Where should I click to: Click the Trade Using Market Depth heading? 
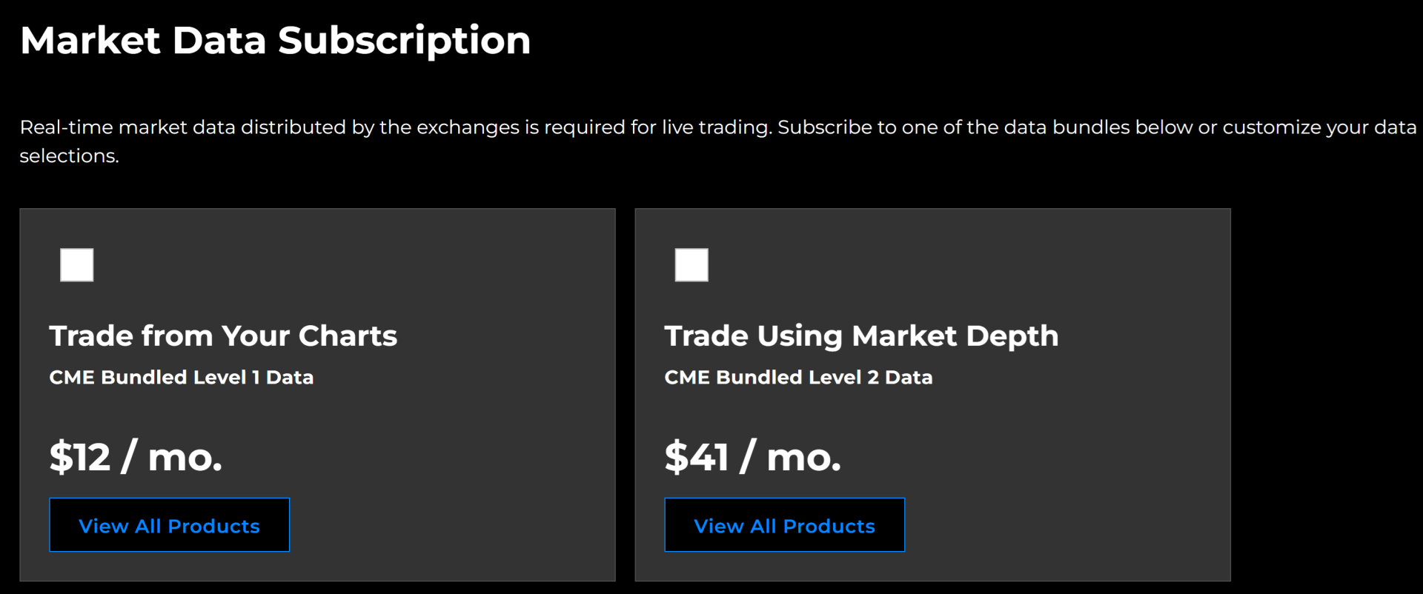(861, 336)
